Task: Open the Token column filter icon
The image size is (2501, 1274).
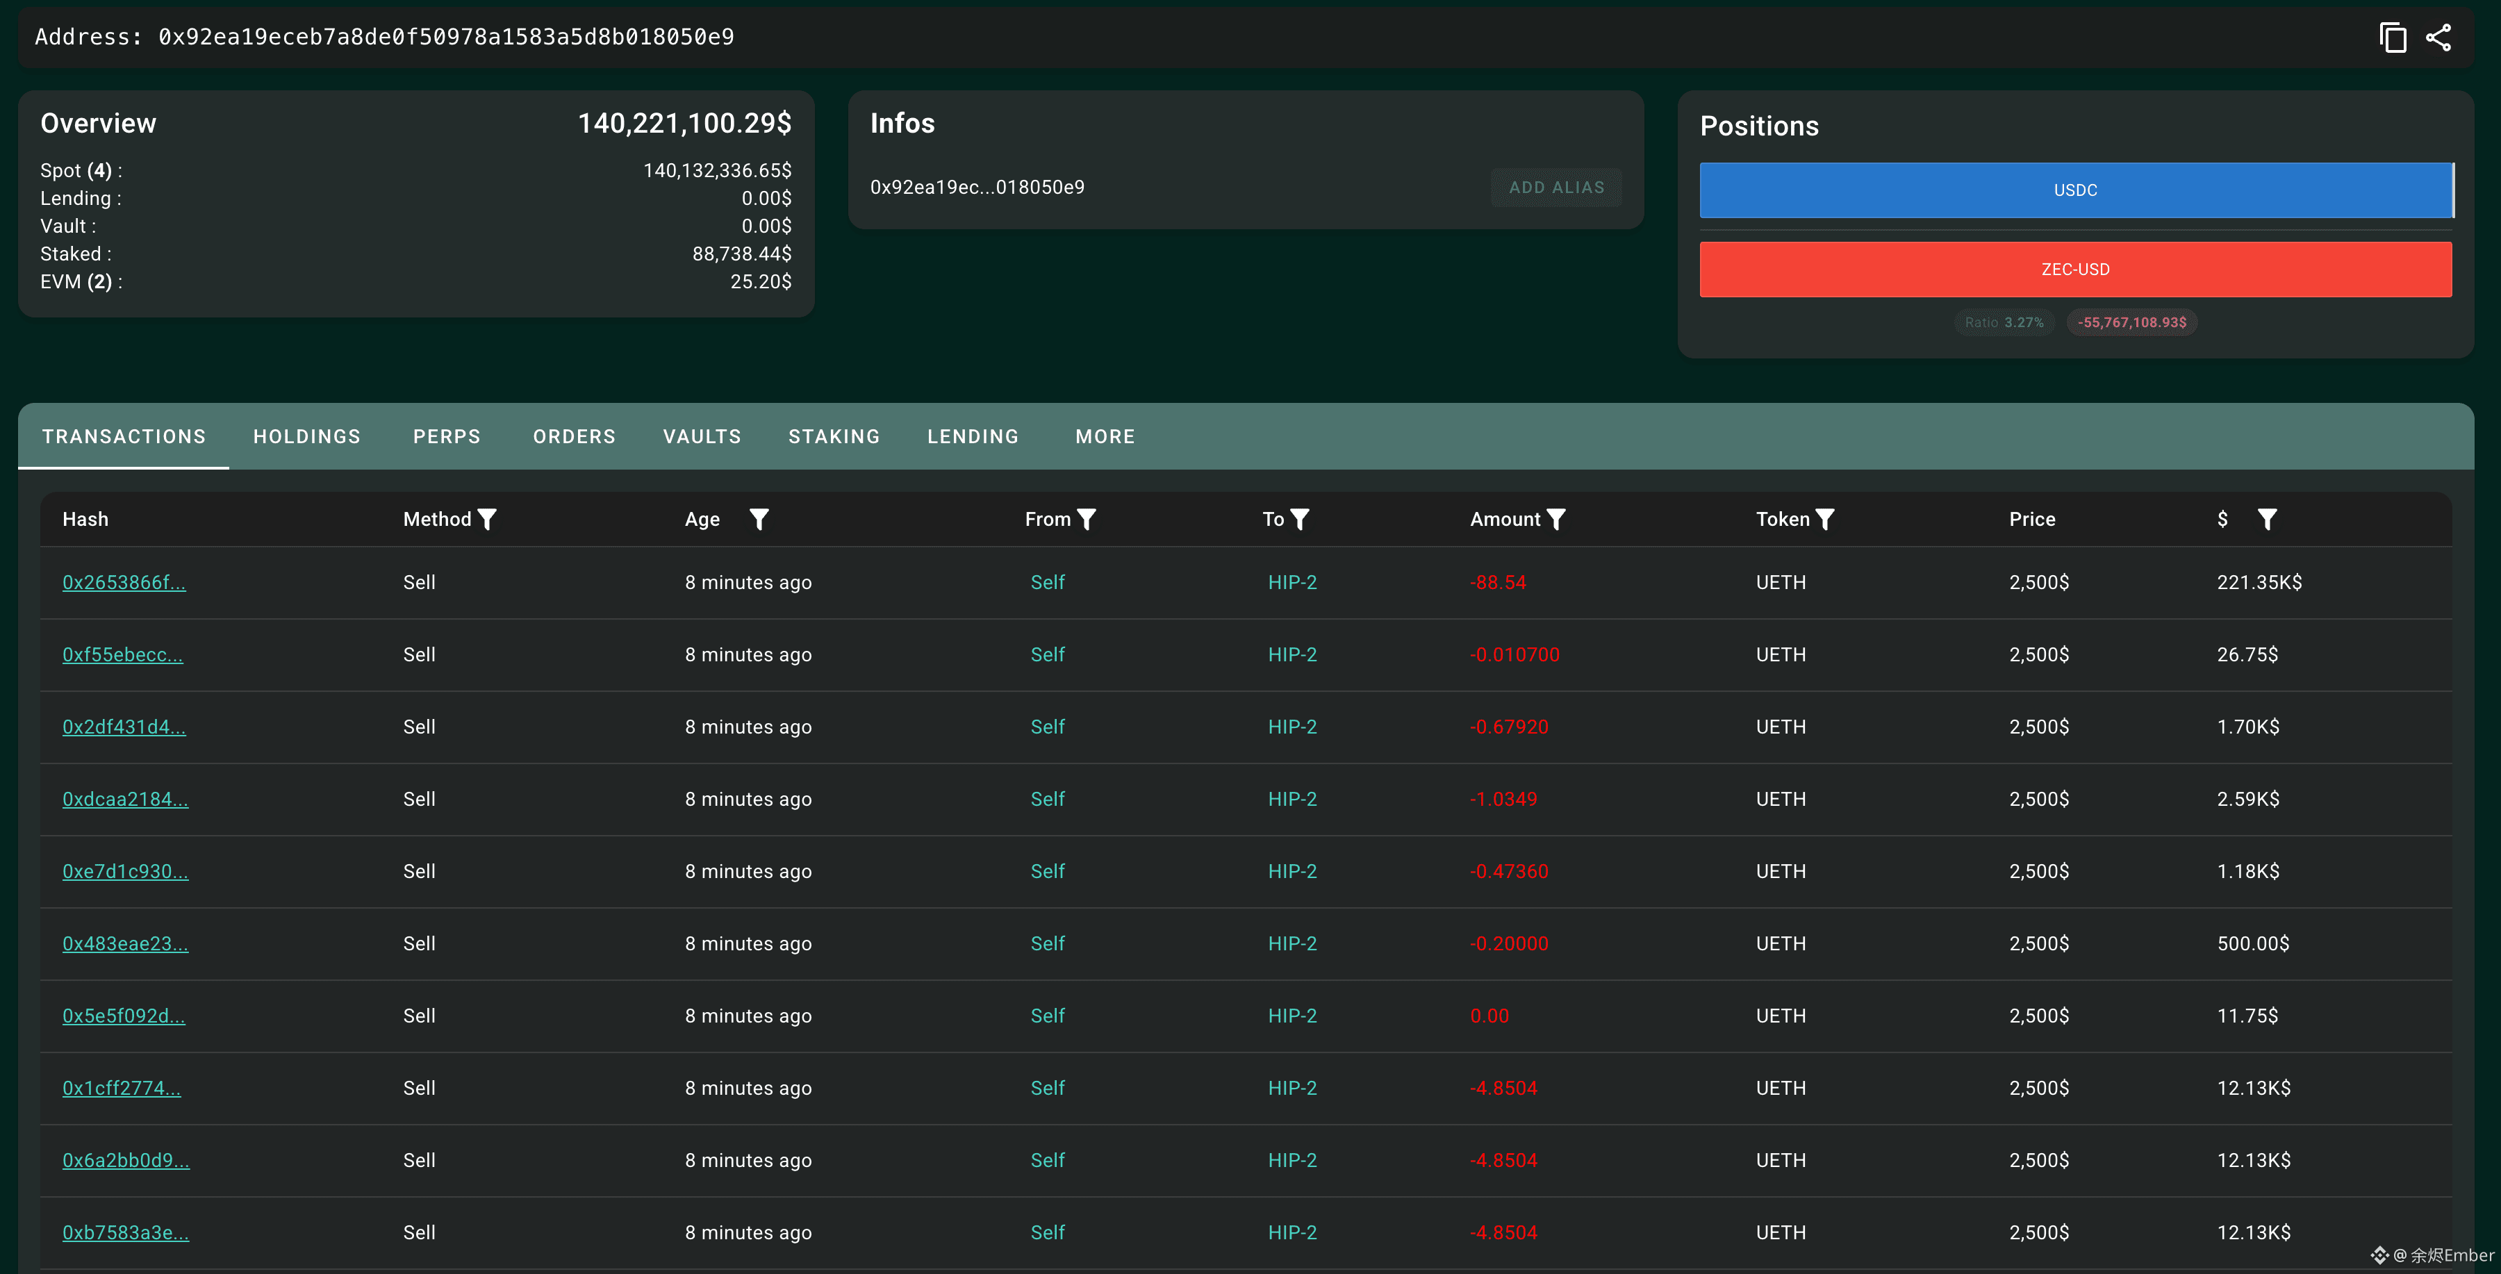Action: (1824, 520)
